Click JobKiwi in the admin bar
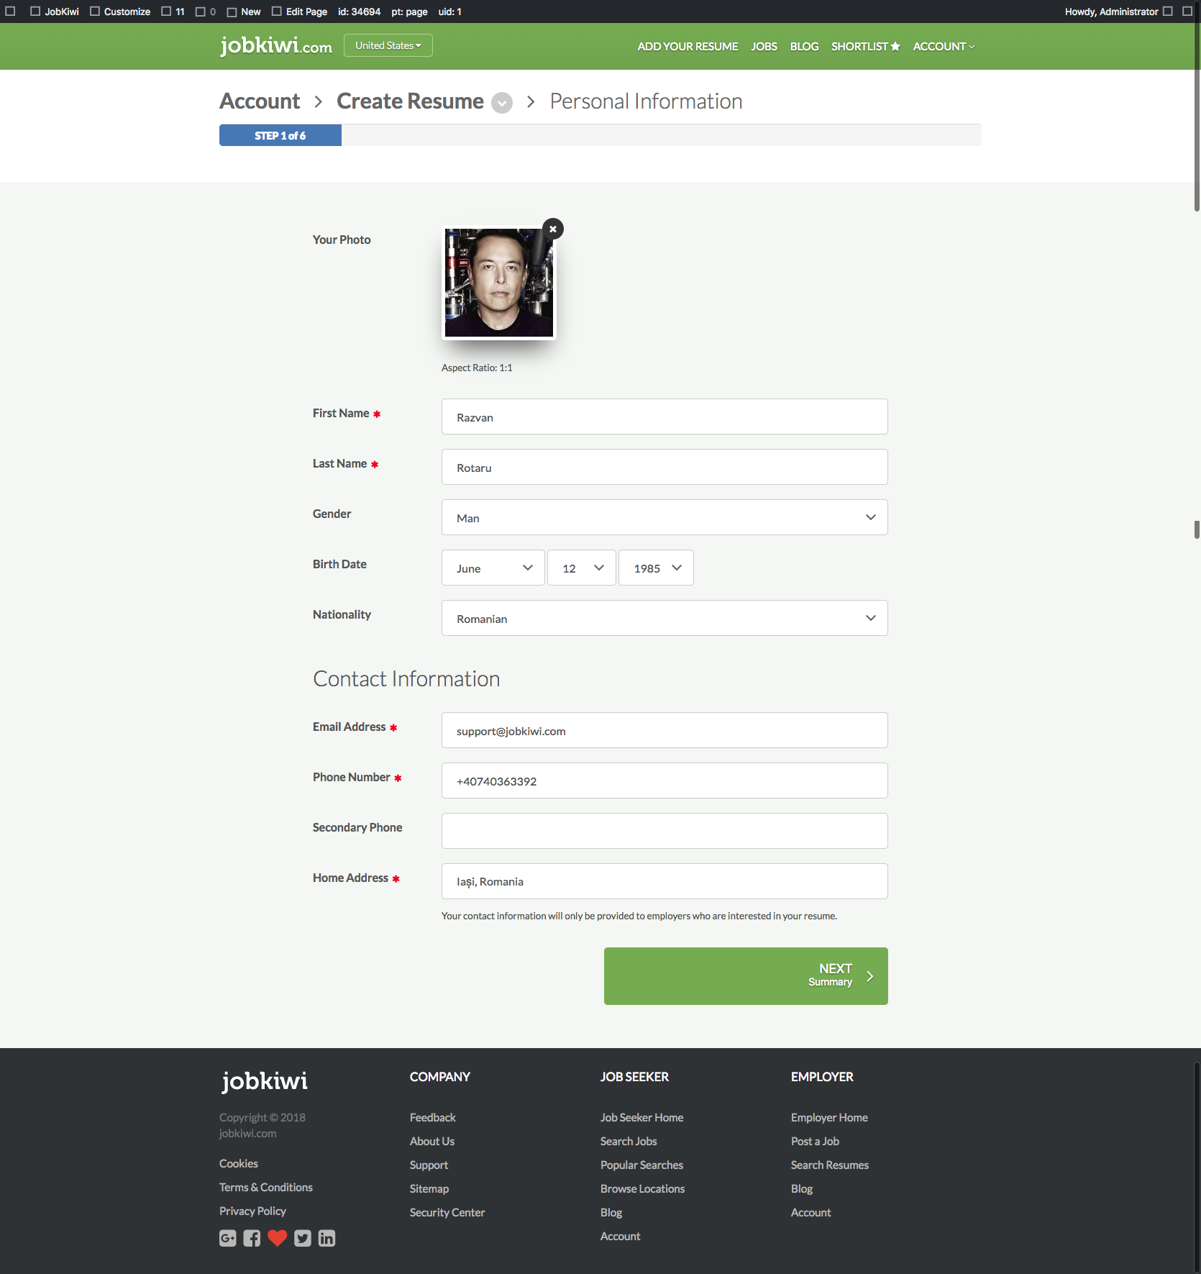 [x=55, y=12]
